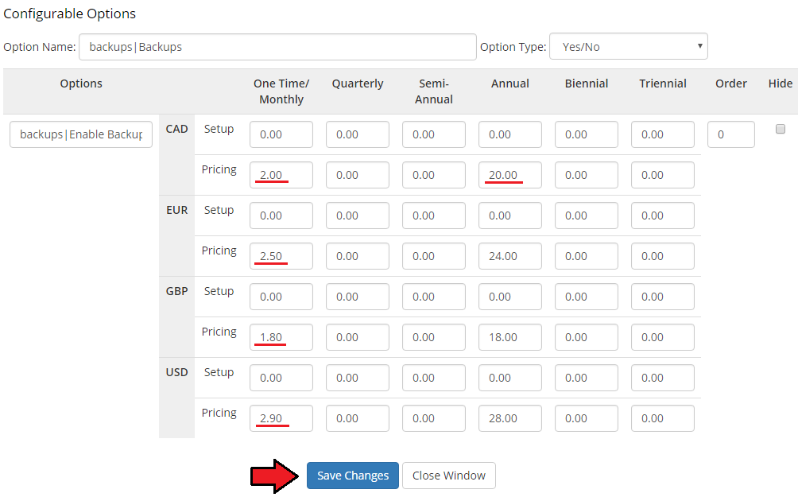798x501 pixels.
Task: Click USD Pricing quarterly field
Action: [358, 418]
